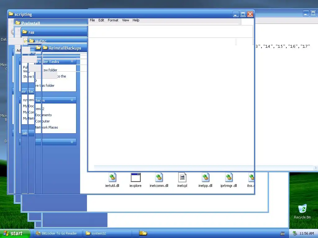The width and height of the screenshot is (318, 238).
Task: Select the inetcomm.dll file icon
Action: coord(159,178)
